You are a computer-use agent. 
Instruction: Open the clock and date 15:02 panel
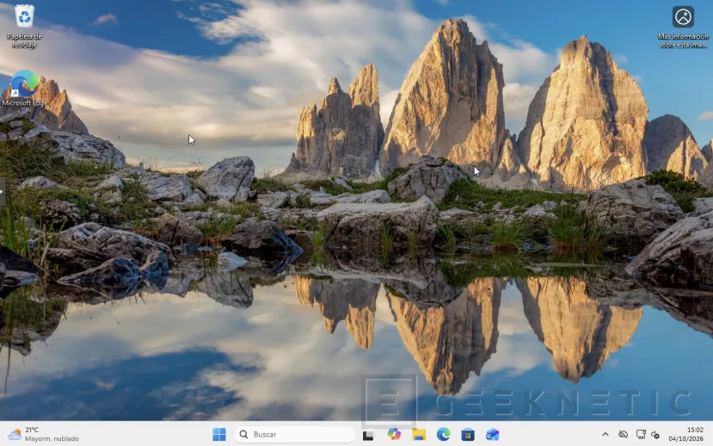pos(685,434)
